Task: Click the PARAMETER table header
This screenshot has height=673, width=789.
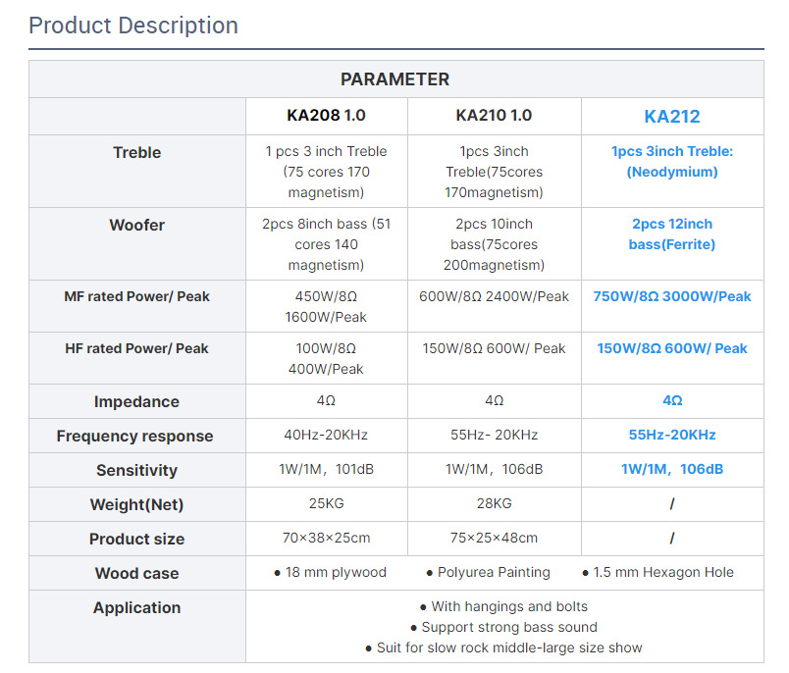Action: point(394,79)
